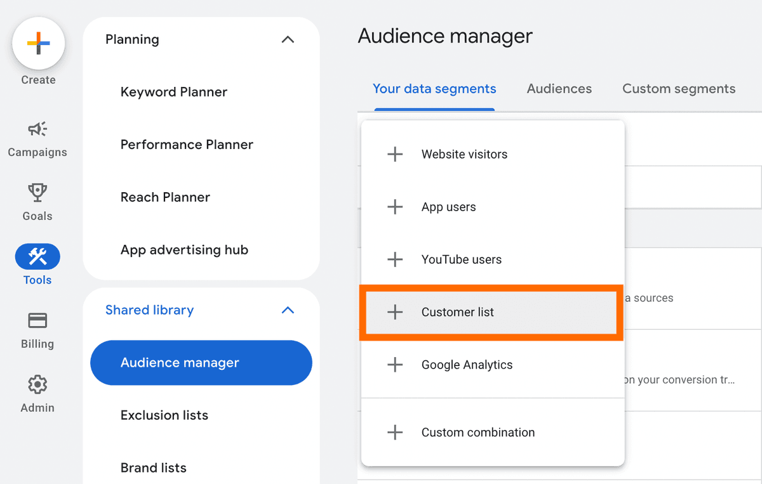The image size is (762, 484).
Task: Expand the Your data segments creation menu
Action: (434, 89)
